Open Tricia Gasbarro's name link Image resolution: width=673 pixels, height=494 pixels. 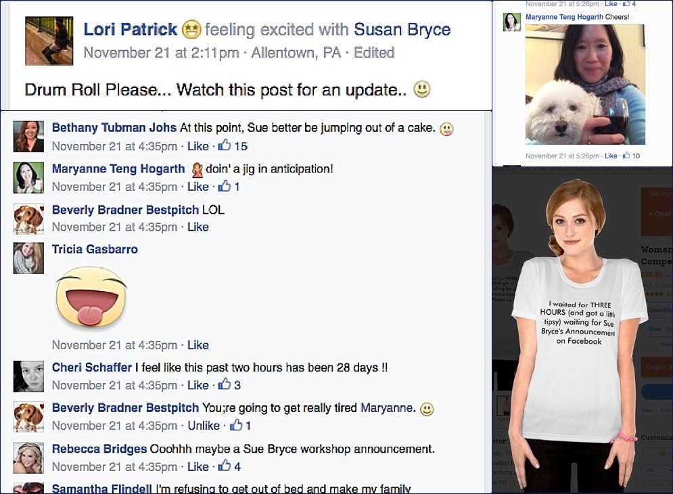click(95, 249)
